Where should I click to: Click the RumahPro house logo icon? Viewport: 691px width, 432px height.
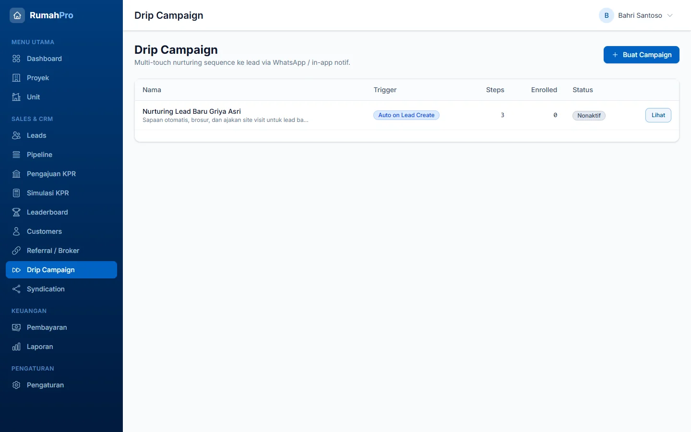[x=17, y=15]
